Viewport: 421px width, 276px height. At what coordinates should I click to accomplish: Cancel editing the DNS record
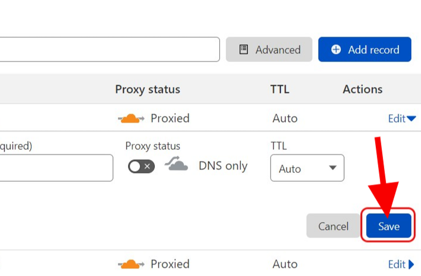pos(333,226)
